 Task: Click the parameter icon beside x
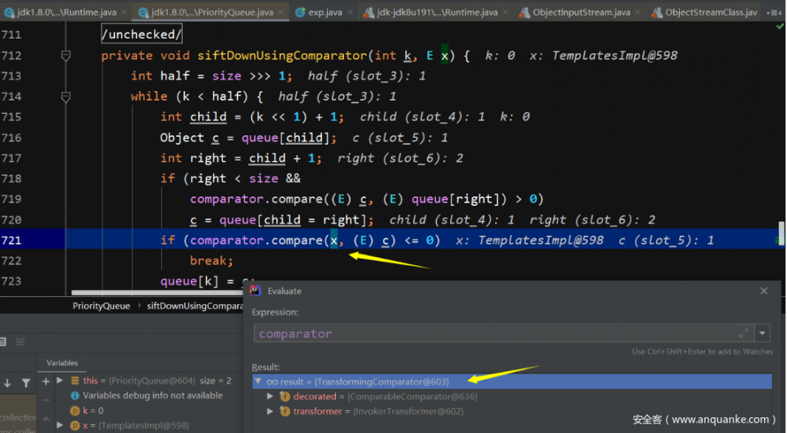(x=76, y=425)
